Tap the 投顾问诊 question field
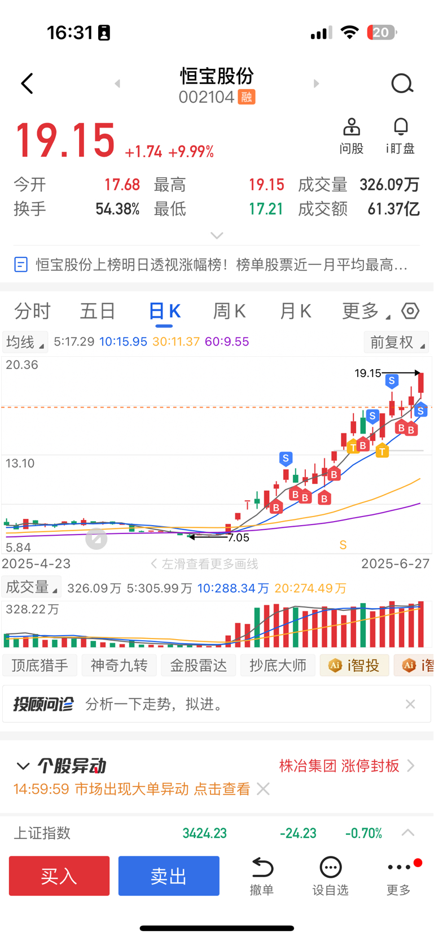The width and height of the screenshot is (434, 940). [x=217, y=704]
